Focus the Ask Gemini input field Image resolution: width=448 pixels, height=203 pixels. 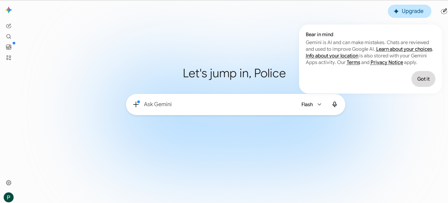[x=219, y=104]
